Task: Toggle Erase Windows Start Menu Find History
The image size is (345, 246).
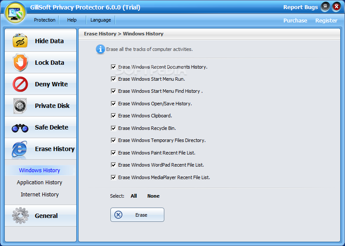Action: (113, 91)
